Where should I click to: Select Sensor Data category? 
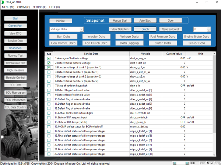(197, 43)
